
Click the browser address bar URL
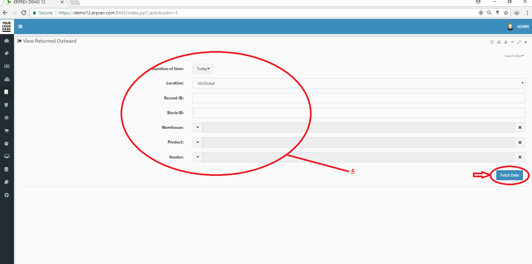click(x=118, y=13)
